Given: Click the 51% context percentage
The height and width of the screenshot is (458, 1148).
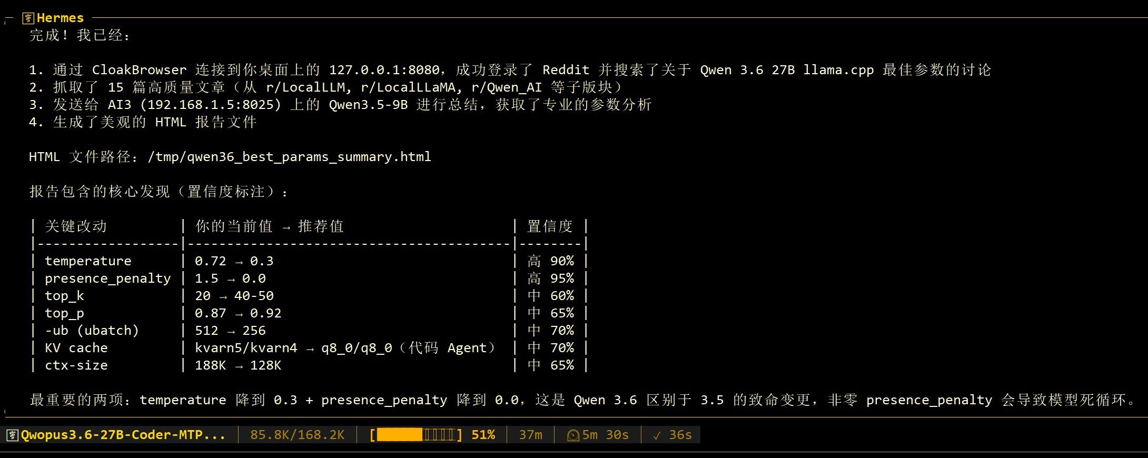Looking at the screenshot, I should click(x=483, y=435).
